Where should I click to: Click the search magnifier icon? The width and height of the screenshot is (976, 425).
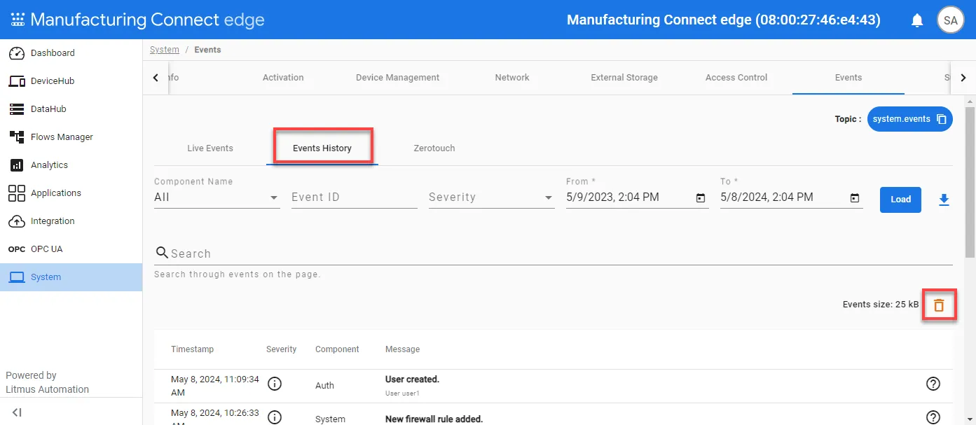point(162,253)
